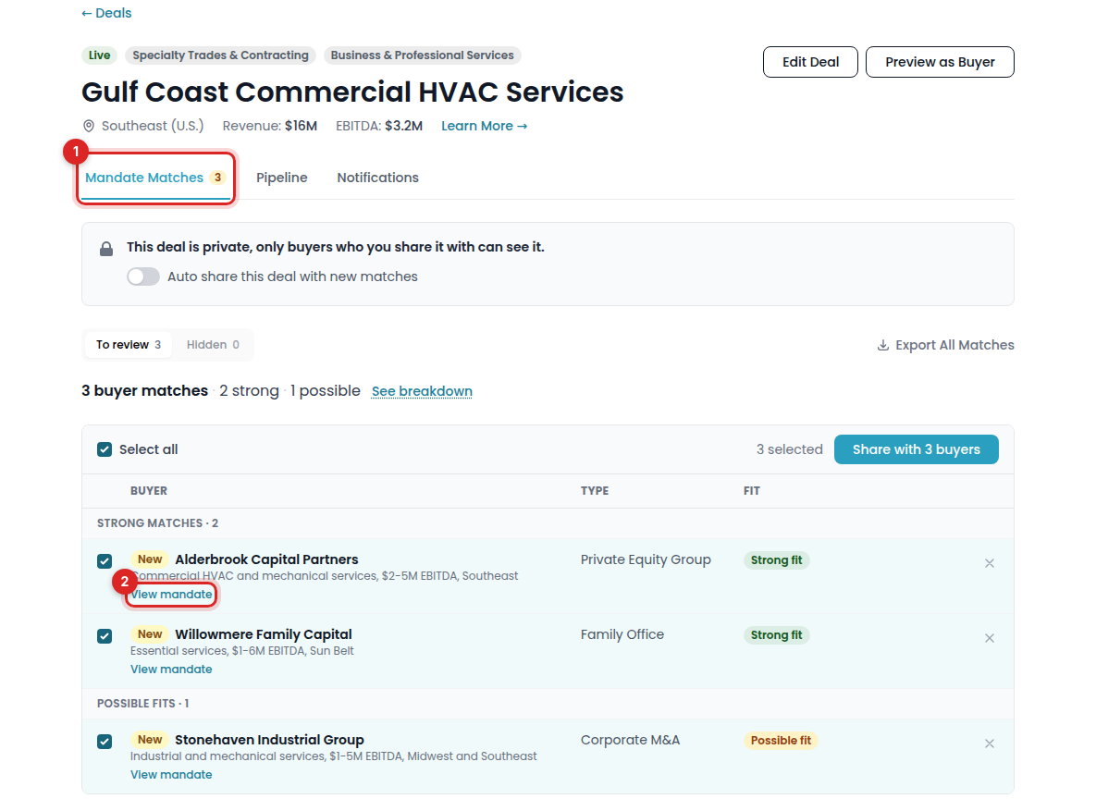This screenshot has height=811, width=1096.
Task: Click the POSSIBLE FITS section header
Action: click(x=142, y=704)
